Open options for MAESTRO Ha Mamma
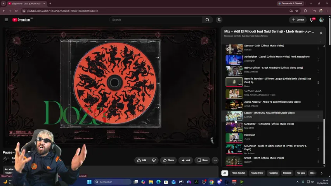331x186 pixels. pyautogui.click(x=318, y=127)
